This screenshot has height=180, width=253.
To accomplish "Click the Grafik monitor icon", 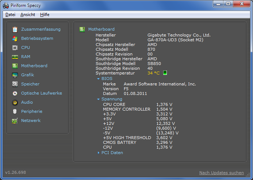I will coord(15,75).
